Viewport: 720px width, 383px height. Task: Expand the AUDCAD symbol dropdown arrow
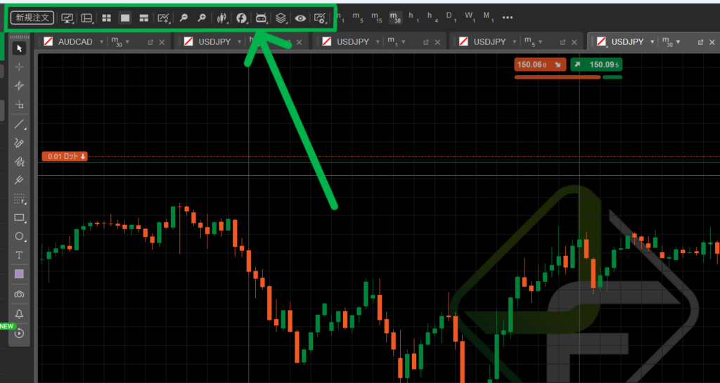point(101,42)
